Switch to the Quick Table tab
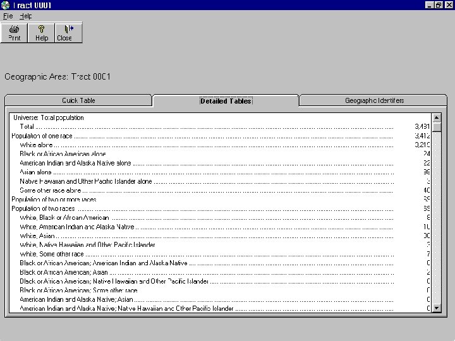 coord(78,100)
